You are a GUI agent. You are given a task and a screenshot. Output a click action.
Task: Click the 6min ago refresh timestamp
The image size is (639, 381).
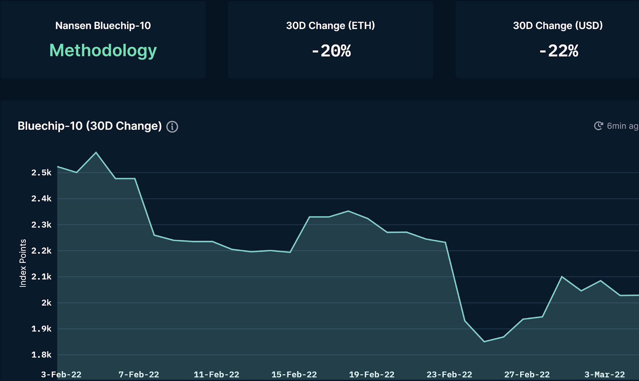(x=623, y=126)
